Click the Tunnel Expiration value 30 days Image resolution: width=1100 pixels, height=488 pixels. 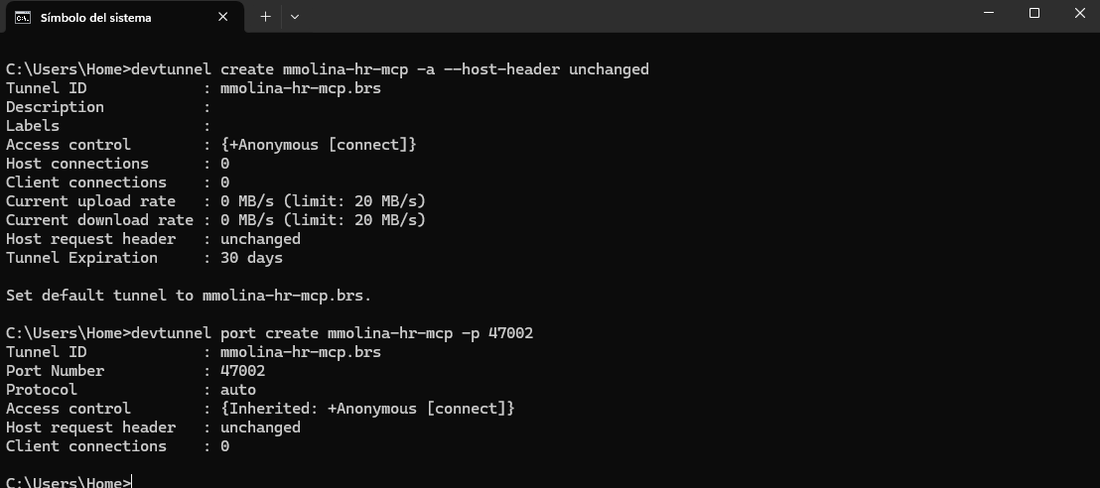pyautogui.click(x=251, y=258)
